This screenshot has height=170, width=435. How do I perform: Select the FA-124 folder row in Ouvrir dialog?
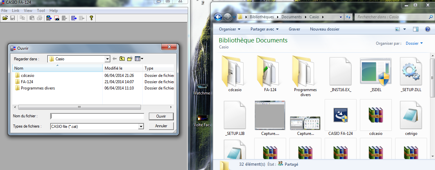pos(93,82)
